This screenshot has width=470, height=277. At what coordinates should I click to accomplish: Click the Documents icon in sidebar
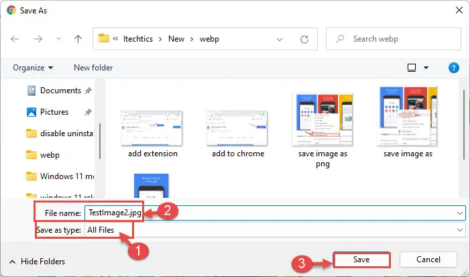pyautogui.click(x=31, y=91)
